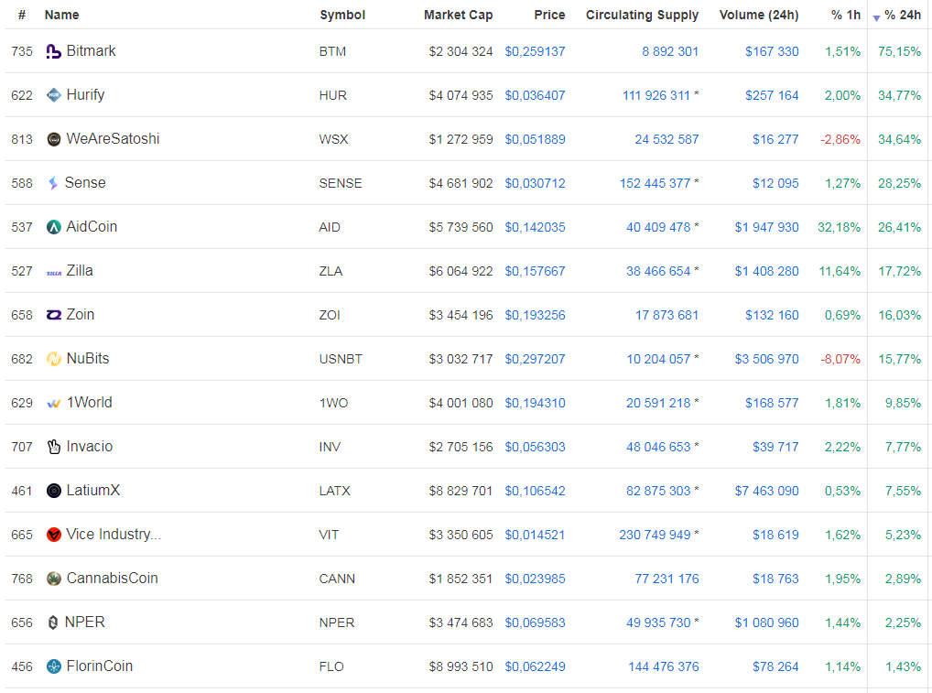Screen dimensions: 932x693
Task: Sort by the Symbol column header
Action: point(342,15)
